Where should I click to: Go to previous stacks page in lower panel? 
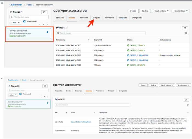[x=41, y=96]
